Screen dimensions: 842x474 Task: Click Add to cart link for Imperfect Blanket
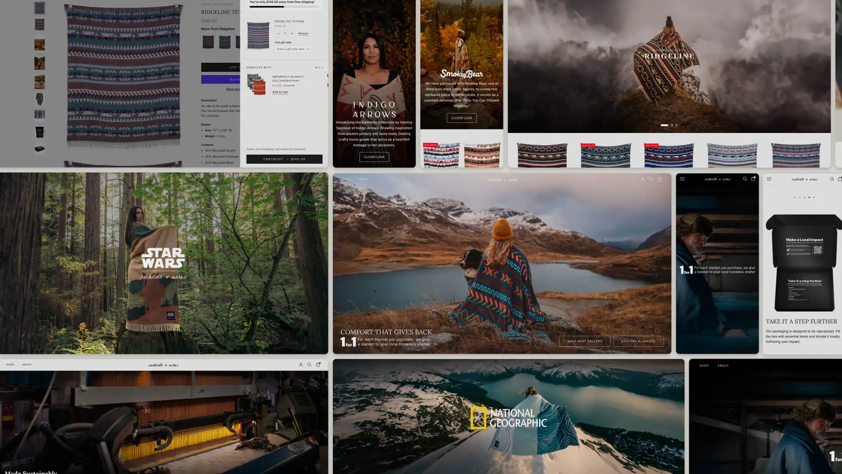[x=280, y=92]
